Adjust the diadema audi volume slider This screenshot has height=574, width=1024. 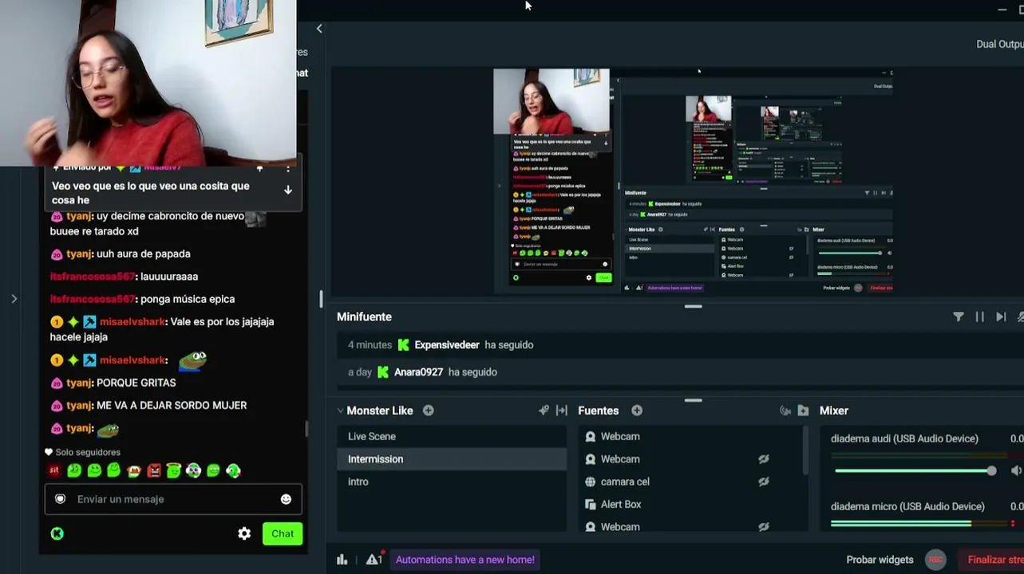pyautogui.click(x=915, y=470)
